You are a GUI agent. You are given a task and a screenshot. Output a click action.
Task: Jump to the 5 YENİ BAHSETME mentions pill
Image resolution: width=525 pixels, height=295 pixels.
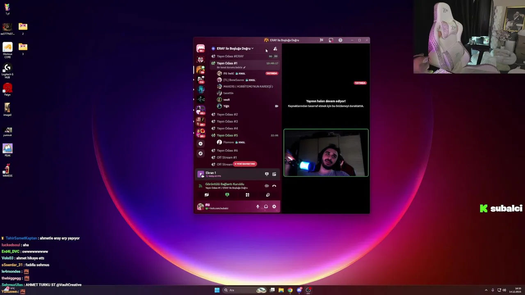(x=245, y=164)
